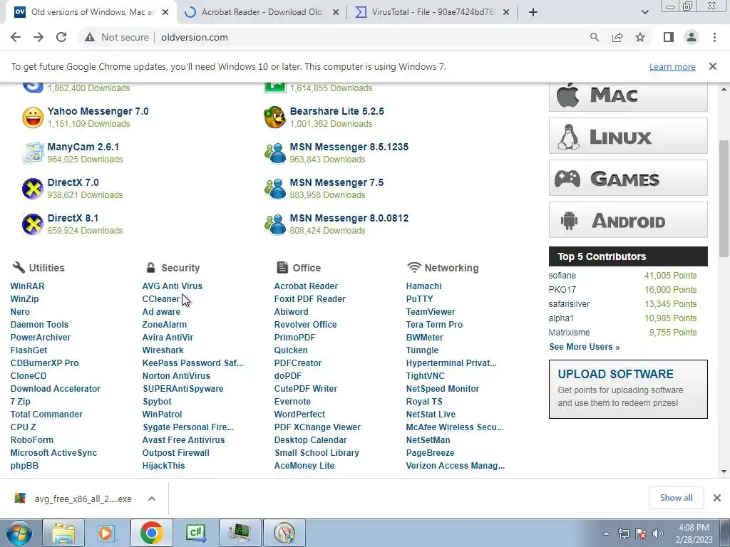The image size is (730, 547).
Task: Open the Wireshark link
Action: click(163, 350)
